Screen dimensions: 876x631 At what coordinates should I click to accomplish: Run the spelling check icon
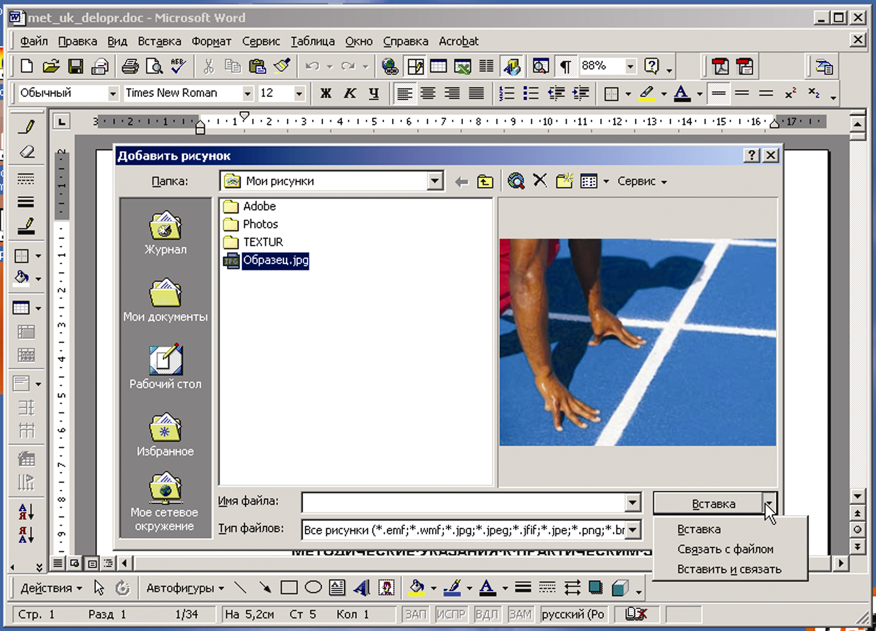[178, 67]
